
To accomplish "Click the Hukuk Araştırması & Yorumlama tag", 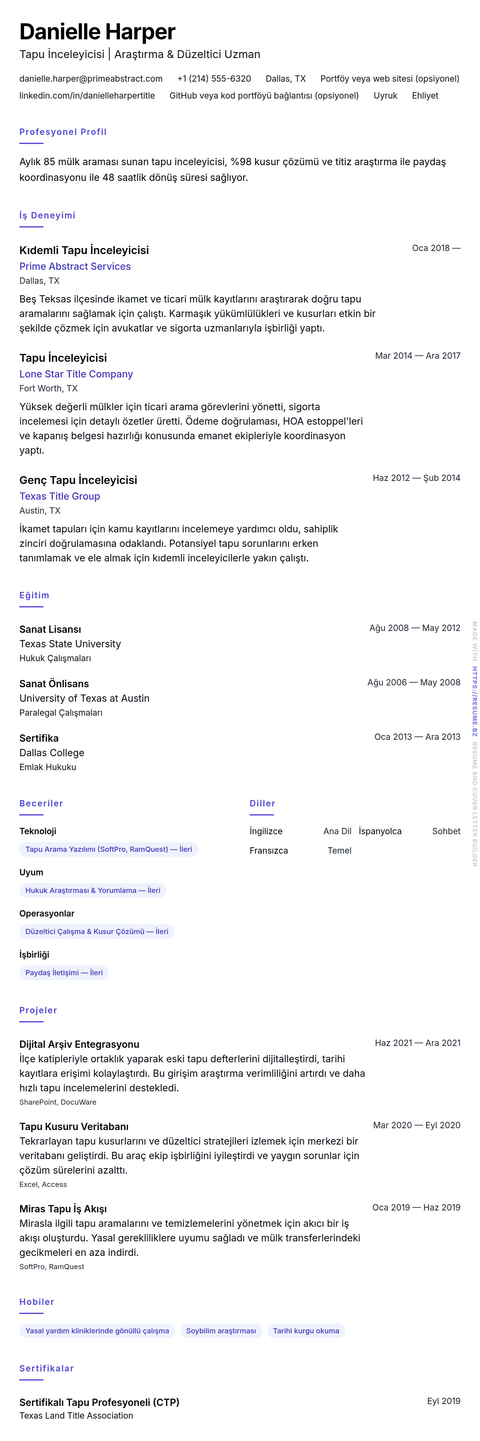I will pyautogui.click(x=92, y=890).
